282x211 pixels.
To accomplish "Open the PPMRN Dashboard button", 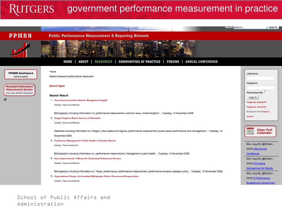I will 21,74.
